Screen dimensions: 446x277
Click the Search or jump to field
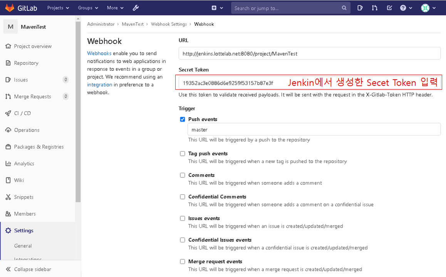point(291,8)
